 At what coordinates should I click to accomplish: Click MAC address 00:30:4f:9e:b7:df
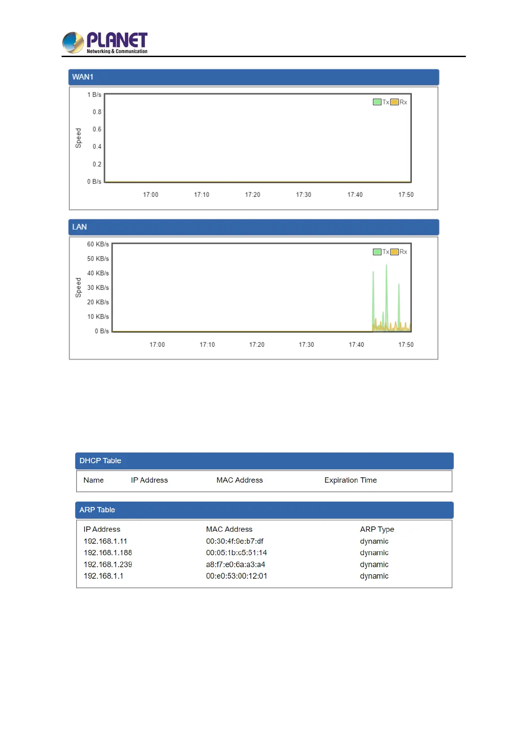[x=235, y=541]
